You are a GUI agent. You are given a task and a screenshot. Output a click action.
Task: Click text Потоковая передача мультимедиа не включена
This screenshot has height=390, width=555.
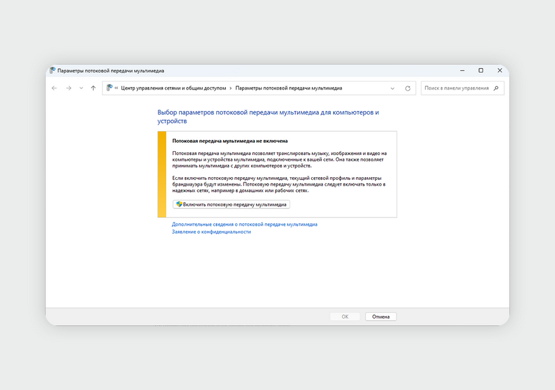point(230,141)
